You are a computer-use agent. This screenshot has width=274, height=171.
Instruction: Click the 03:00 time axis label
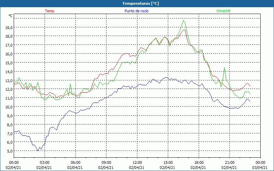[45, 163]
